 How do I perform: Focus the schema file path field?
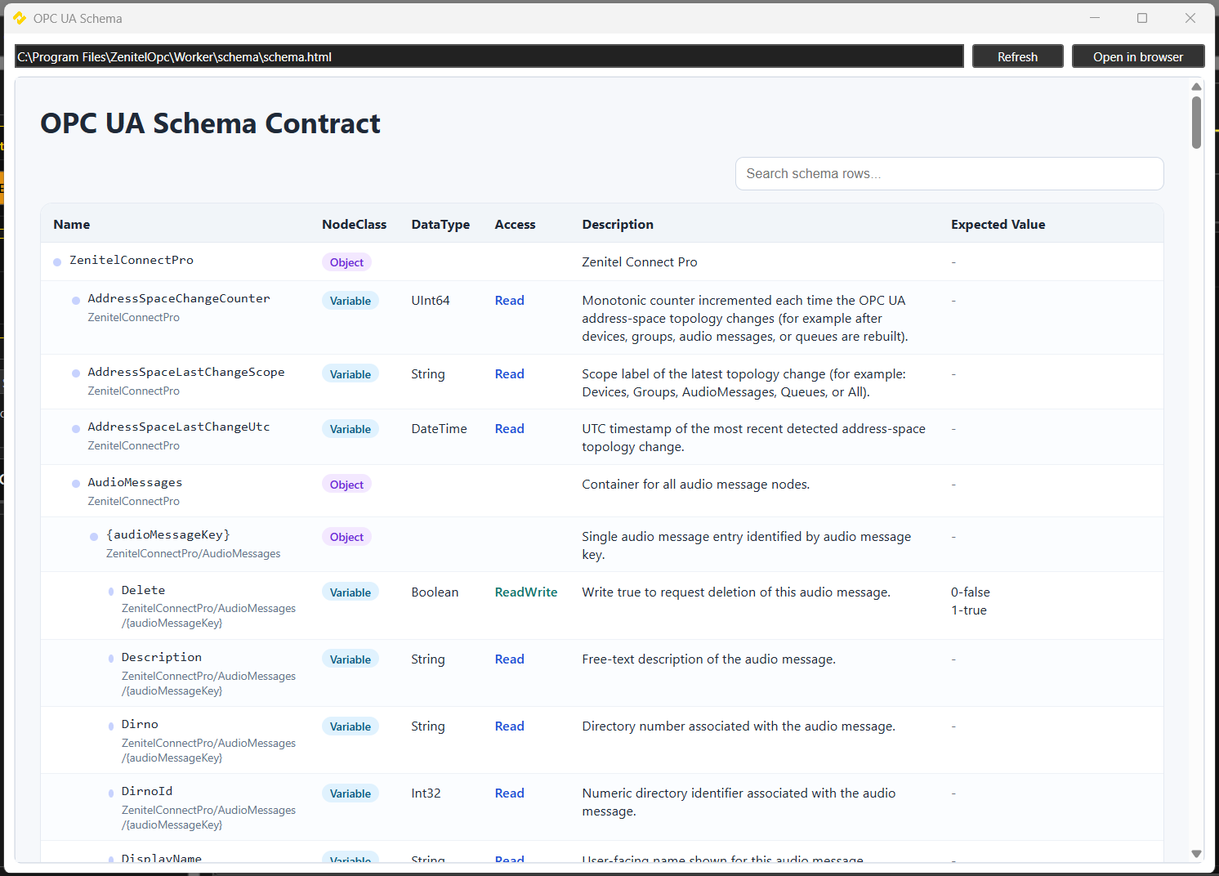pos(489,56)
